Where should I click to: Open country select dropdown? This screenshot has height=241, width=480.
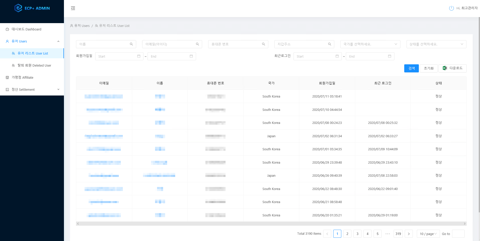point(370,44)
